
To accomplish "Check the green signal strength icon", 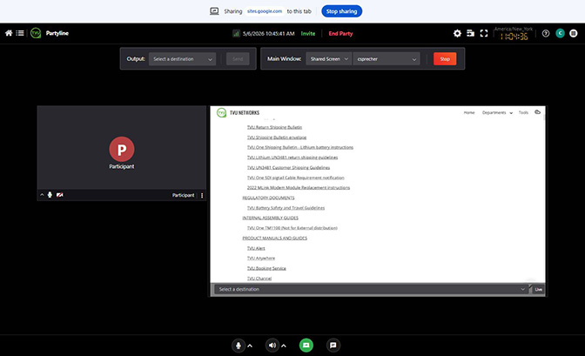I will (236, 34).
